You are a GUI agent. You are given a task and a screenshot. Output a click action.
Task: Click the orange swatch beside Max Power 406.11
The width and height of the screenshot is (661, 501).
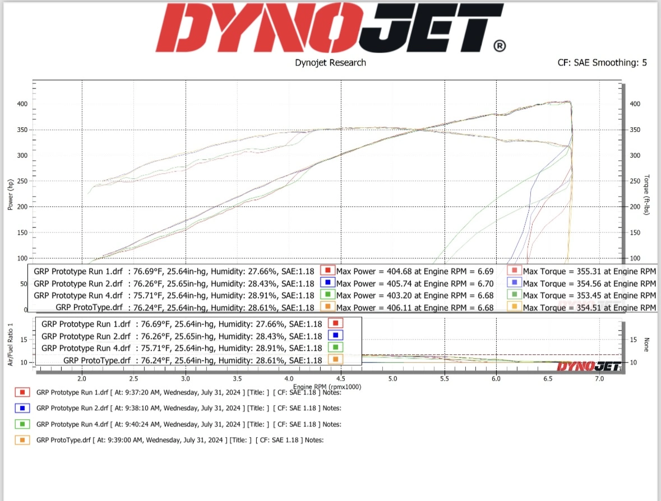click(x=327, y=307)
